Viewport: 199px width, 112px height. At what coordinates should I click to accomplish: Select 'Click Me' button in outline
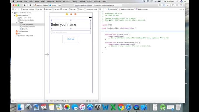pos(25,29)
